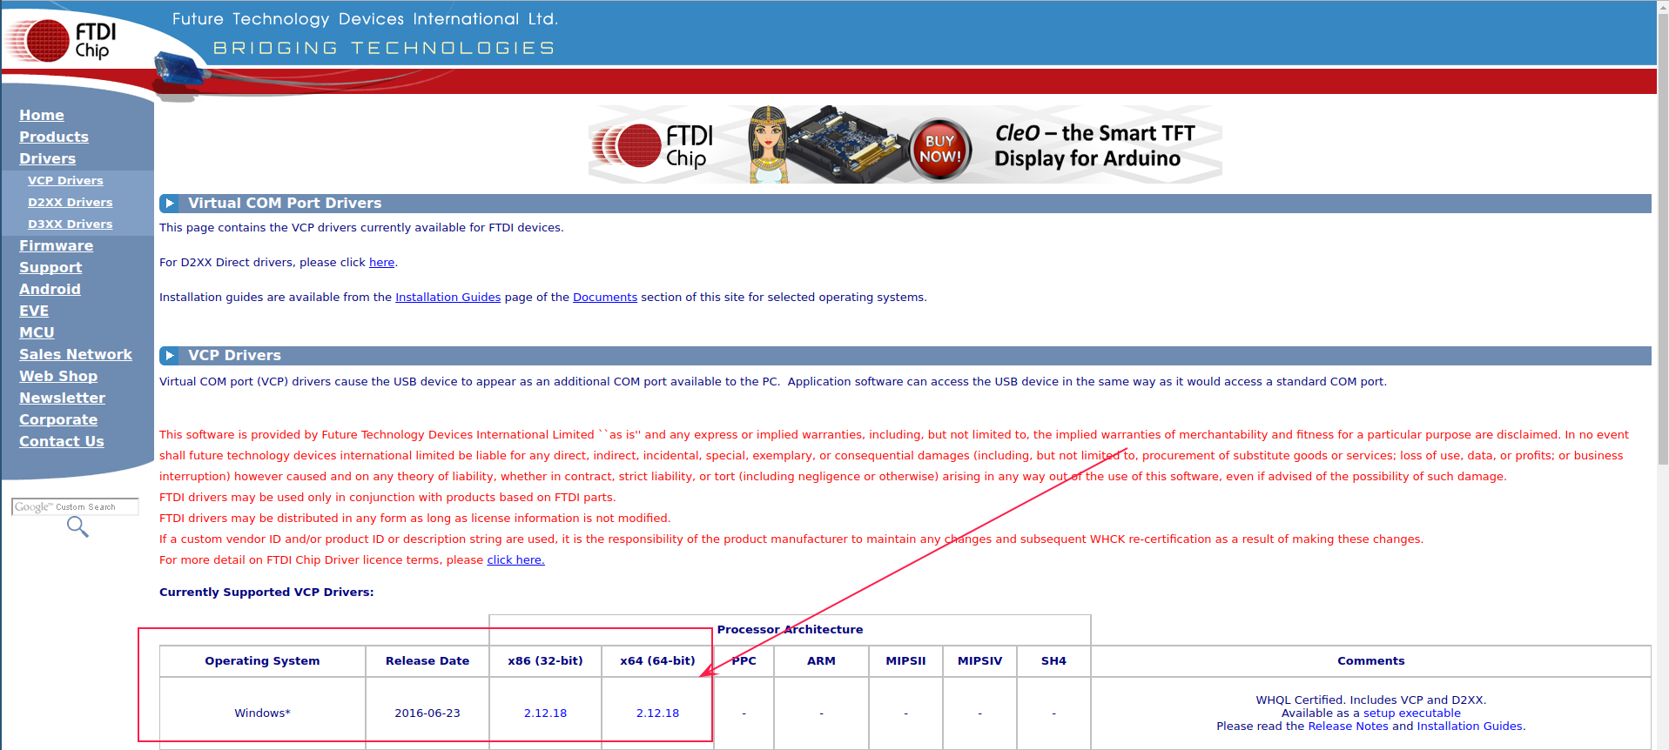Click the Virtual COM Port Drivers arrow icon
Screen dimensions: 1669x750
[x=170, y=203]
